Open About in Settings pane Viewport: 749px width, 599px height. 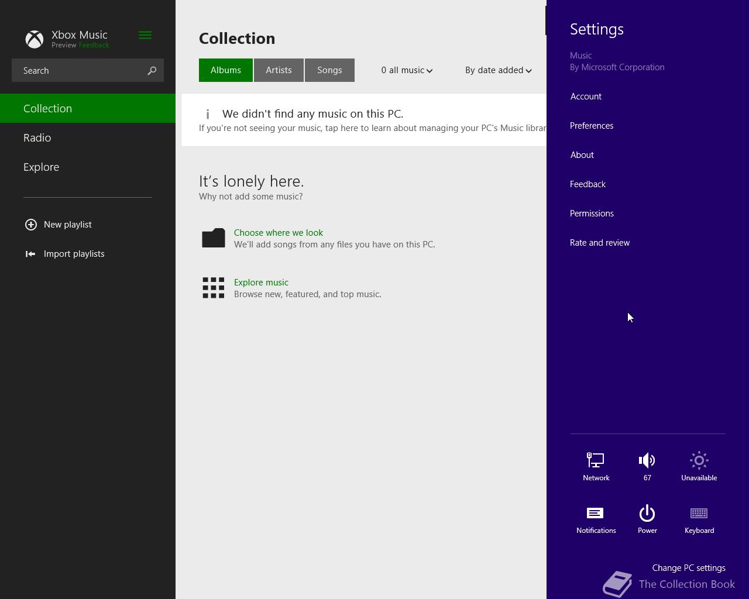(582, 155)
